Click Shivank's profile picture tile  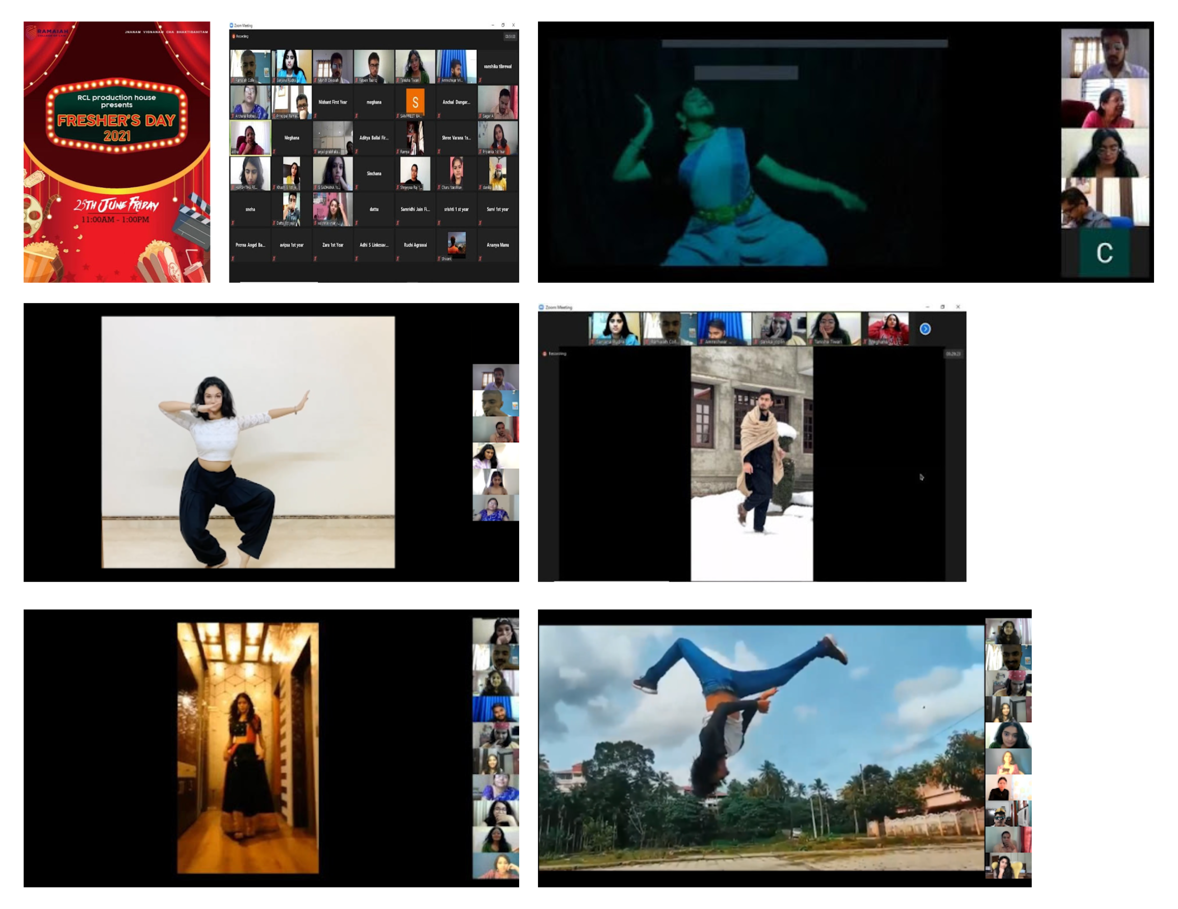(456, 244)
